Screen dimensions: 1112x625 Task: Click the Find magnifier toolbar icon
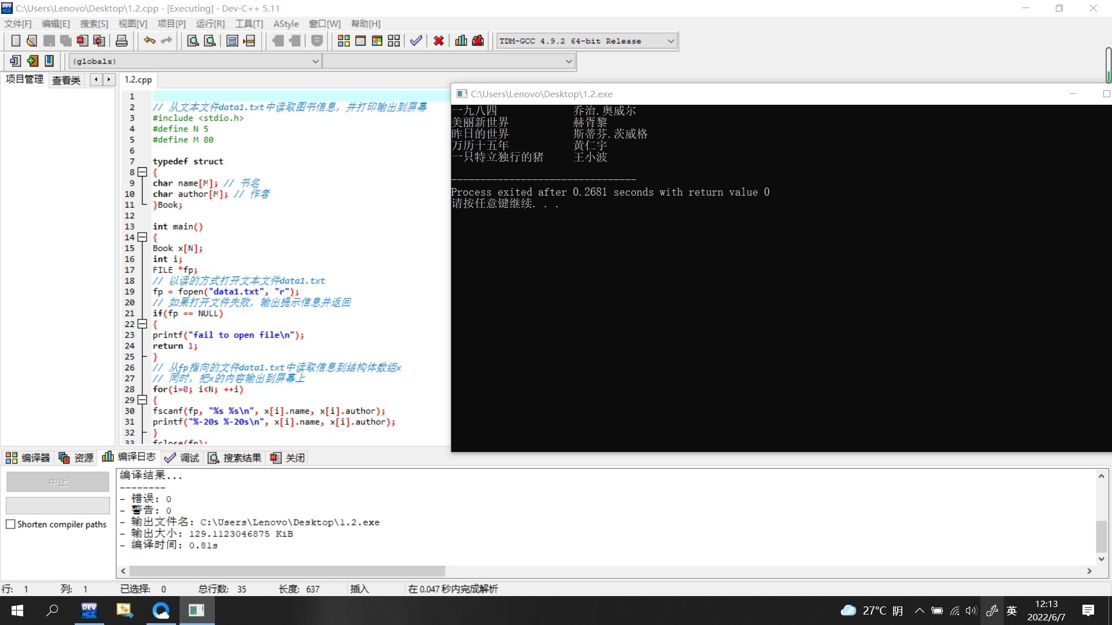[x=193, y=41]
